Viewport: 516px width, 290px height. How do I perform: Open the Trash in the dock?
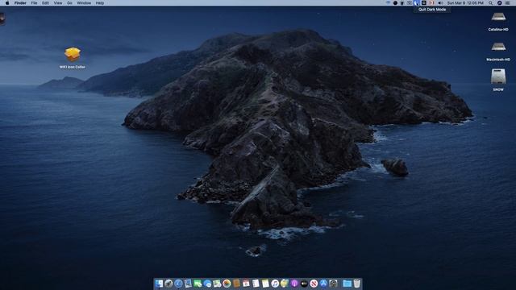click(x=357, y=284)
